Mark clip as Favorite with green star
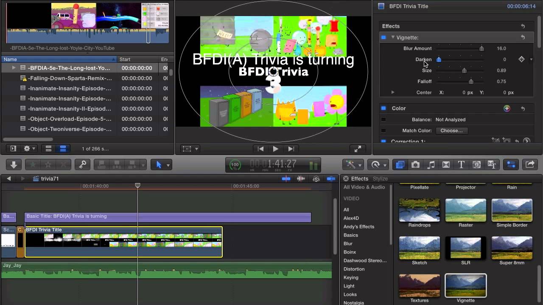The width and height of the screenshot is (543, 305). [33, 165]
